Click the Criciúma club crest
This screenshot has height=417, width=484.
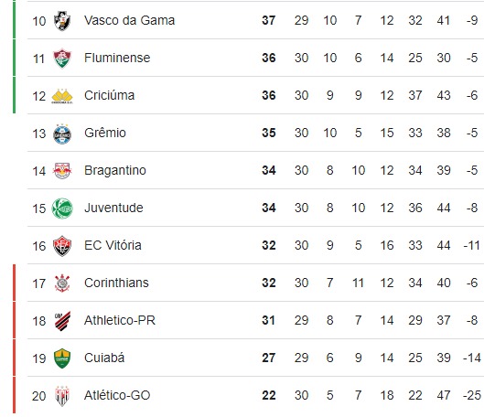pos(62,96)
